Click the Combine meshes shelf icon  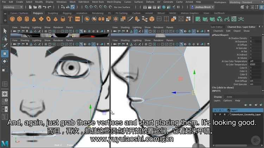tap(87, 19)
